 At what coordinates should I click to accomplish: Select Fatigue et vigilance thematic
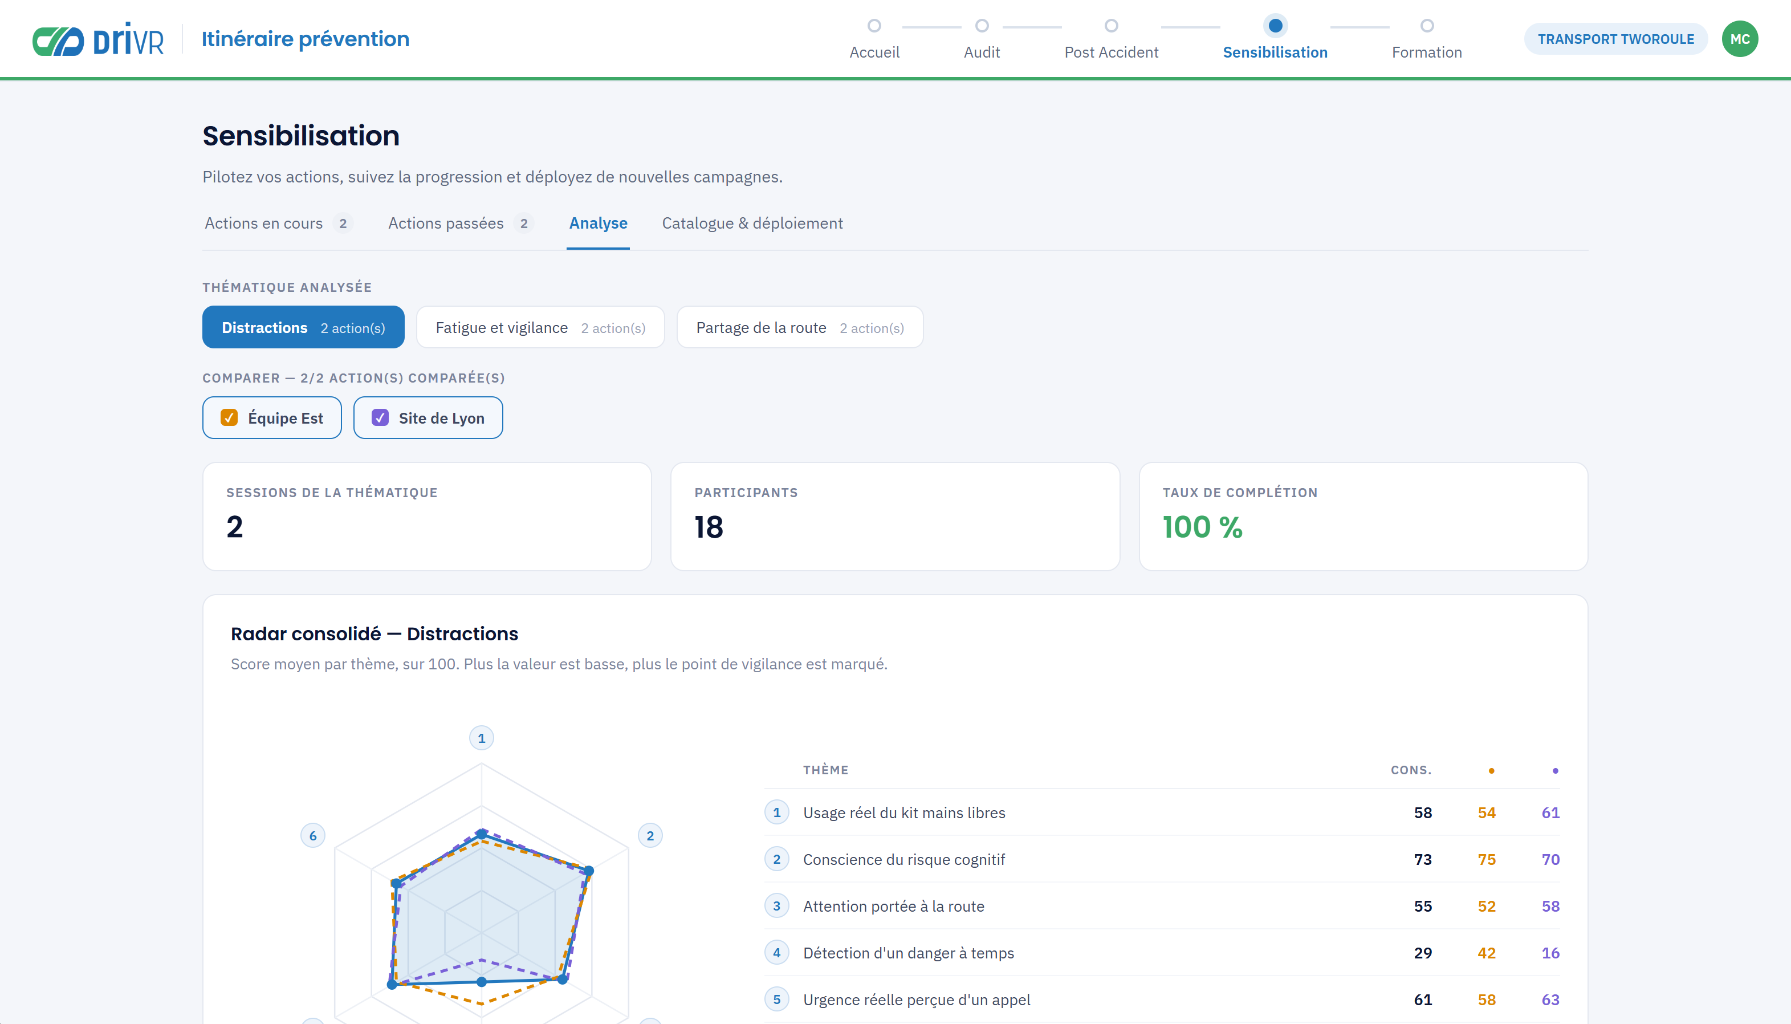click(540, 327)
